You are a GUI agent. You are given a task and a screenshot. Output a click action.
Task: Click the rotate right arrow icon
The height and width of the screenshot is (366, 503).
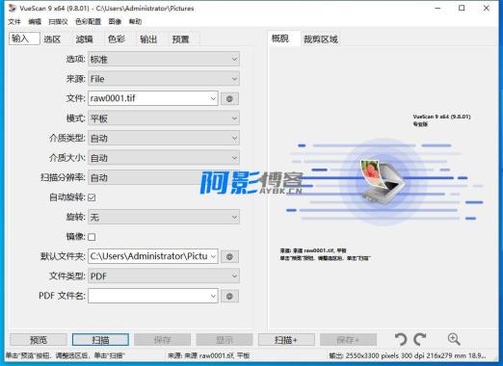coord(420,339)
